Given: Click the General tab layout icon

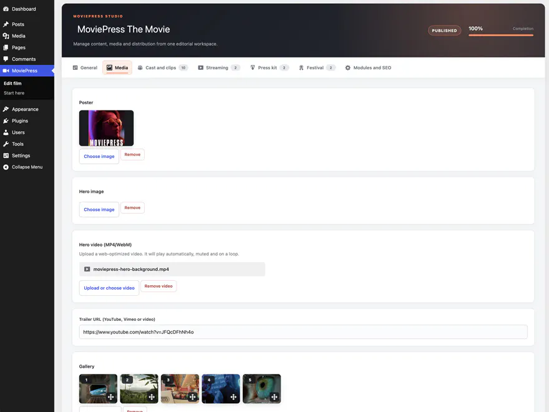Looking at the screenshot, I should [75, 67].
